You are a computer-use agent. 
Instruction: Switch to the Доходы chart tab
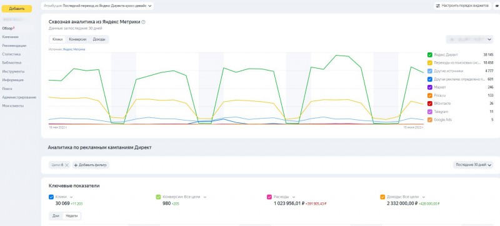99,39
